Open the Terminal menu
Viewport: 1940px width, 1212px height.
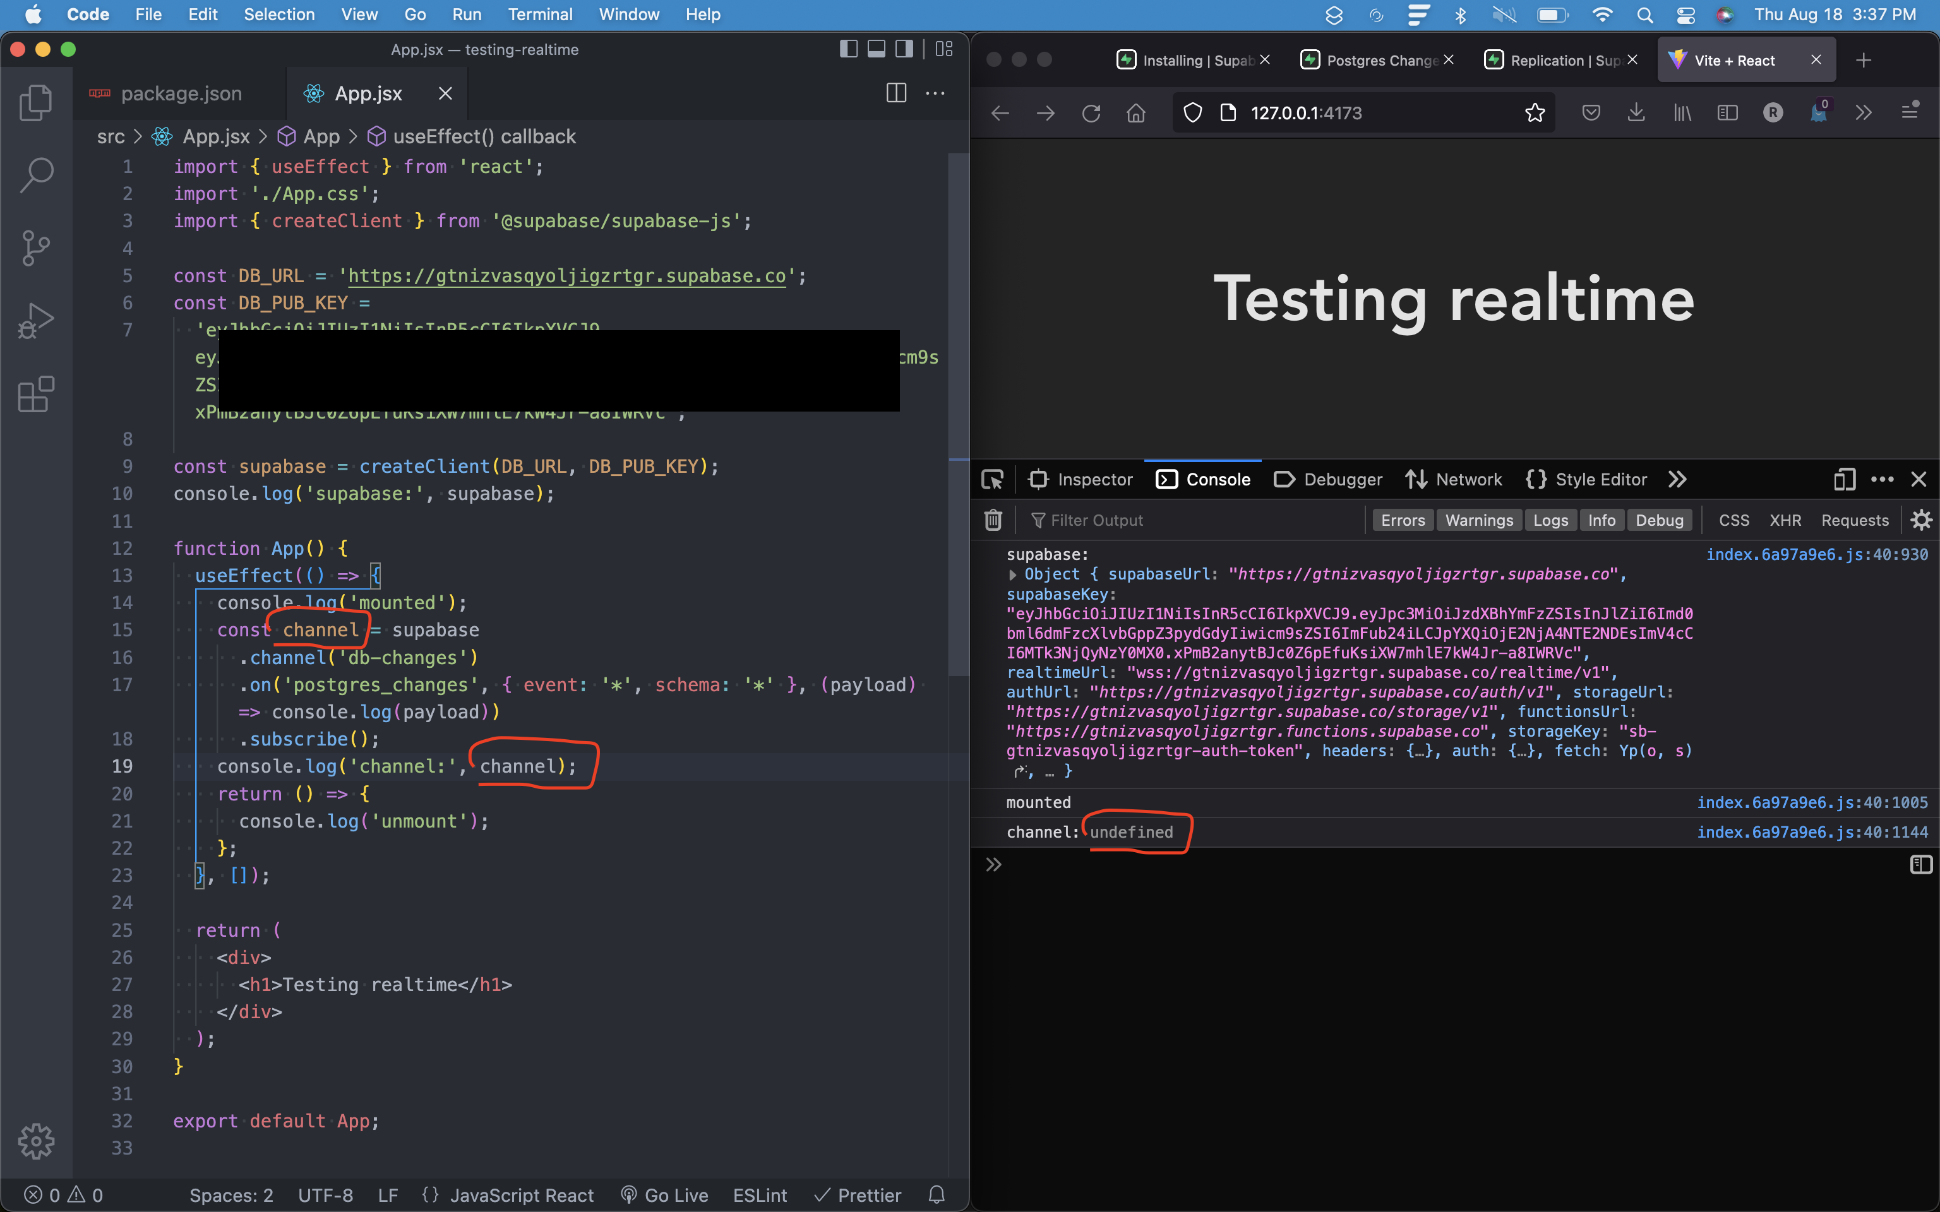click(539, 15)
